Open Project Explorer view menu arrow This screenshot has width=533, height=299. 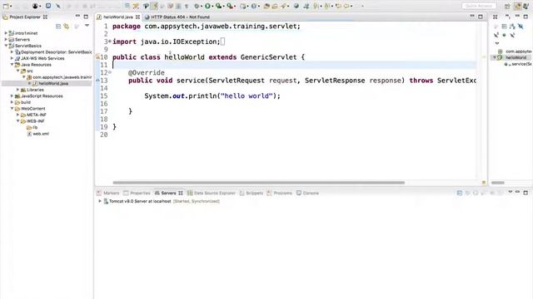87,26
